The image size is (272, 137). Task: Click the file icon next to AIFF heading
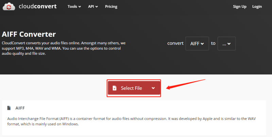[x=9, y=108]
